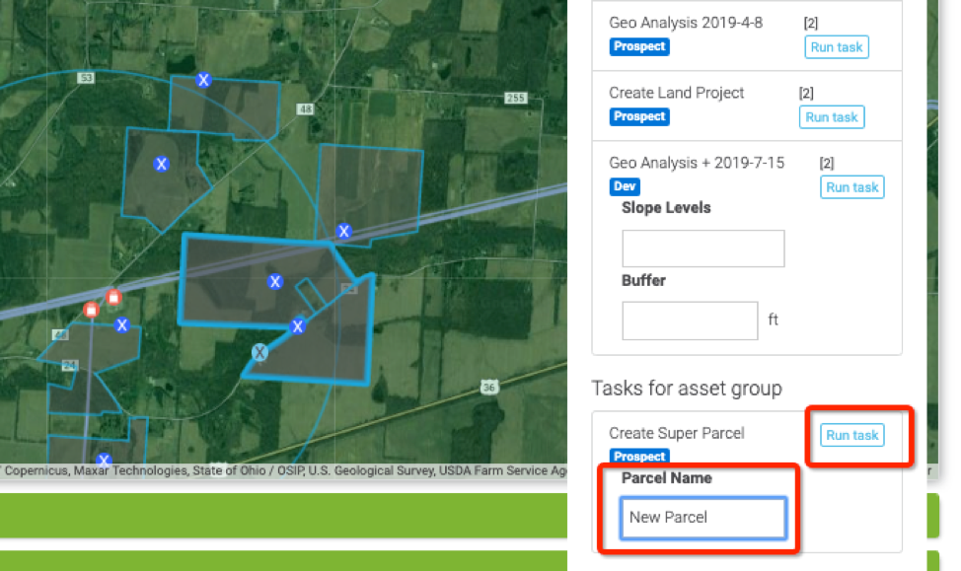Click the Buffer input field
Viewport: 961px width, 571px height.
tap(690, 321)
